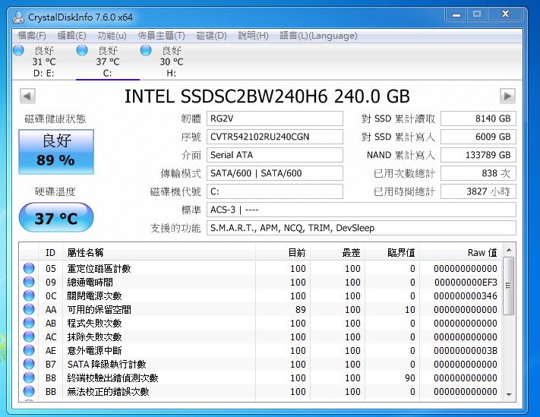
Task: Open the 說明(H) menu
Action: [x=253, y=36]
